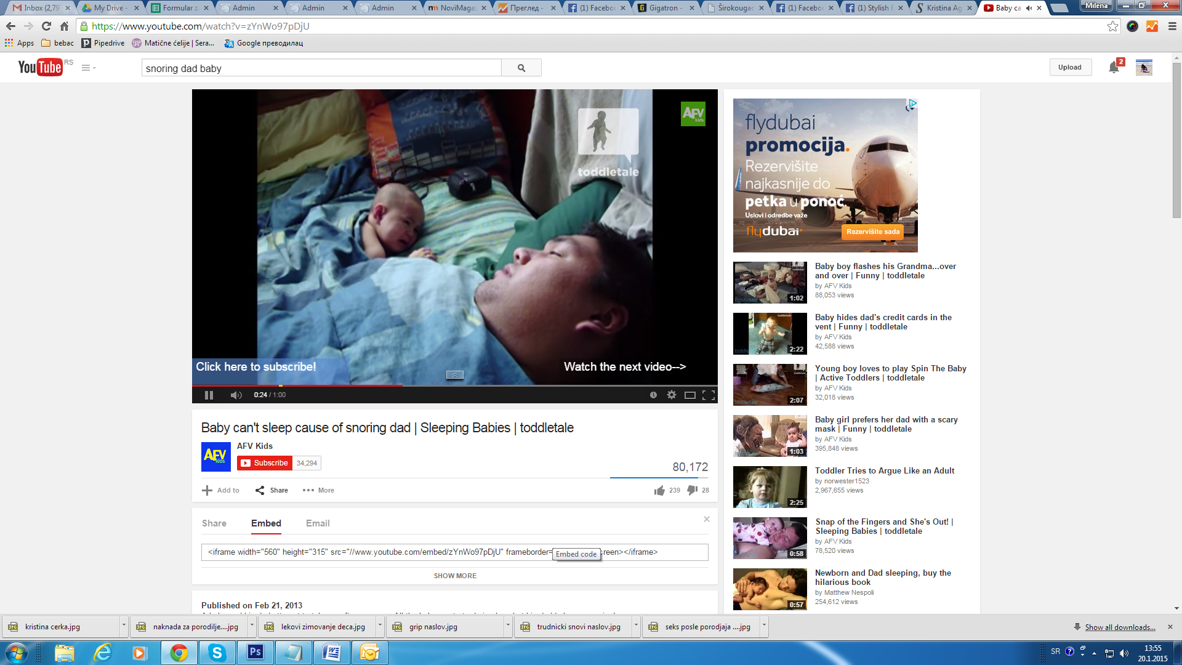
Task: Click SHOW MORE embed options
Action: [x=455, y=576]
